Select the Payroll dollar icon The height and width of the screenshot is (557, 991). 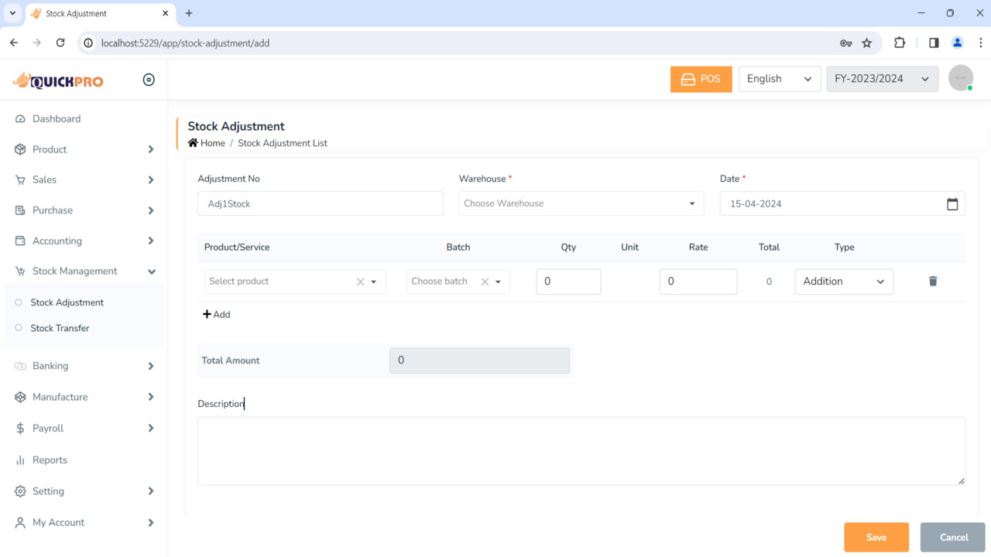pos(21,428)
